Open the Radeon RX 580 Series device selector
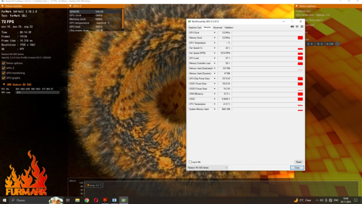Screen dimensions: 362x204 click(x=208, y=168)
